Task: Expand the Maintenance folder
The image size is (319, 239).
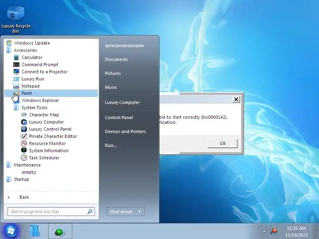Action: [27, 165]
